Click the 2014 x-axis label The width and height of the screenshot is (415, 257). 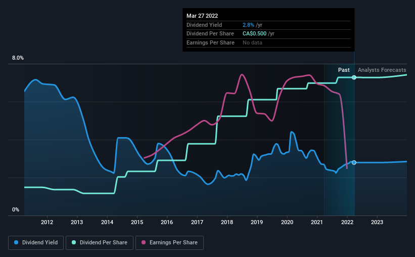(107, 222)
